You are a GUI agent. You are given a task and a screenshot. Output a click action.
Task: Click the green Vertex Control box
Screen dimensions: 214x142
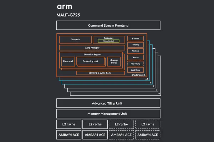point(108,41)
